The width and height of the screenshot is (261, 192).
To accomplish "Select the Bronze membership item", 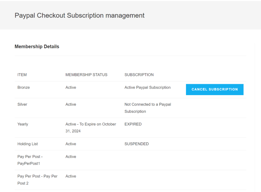I will [x=24, y=87].
